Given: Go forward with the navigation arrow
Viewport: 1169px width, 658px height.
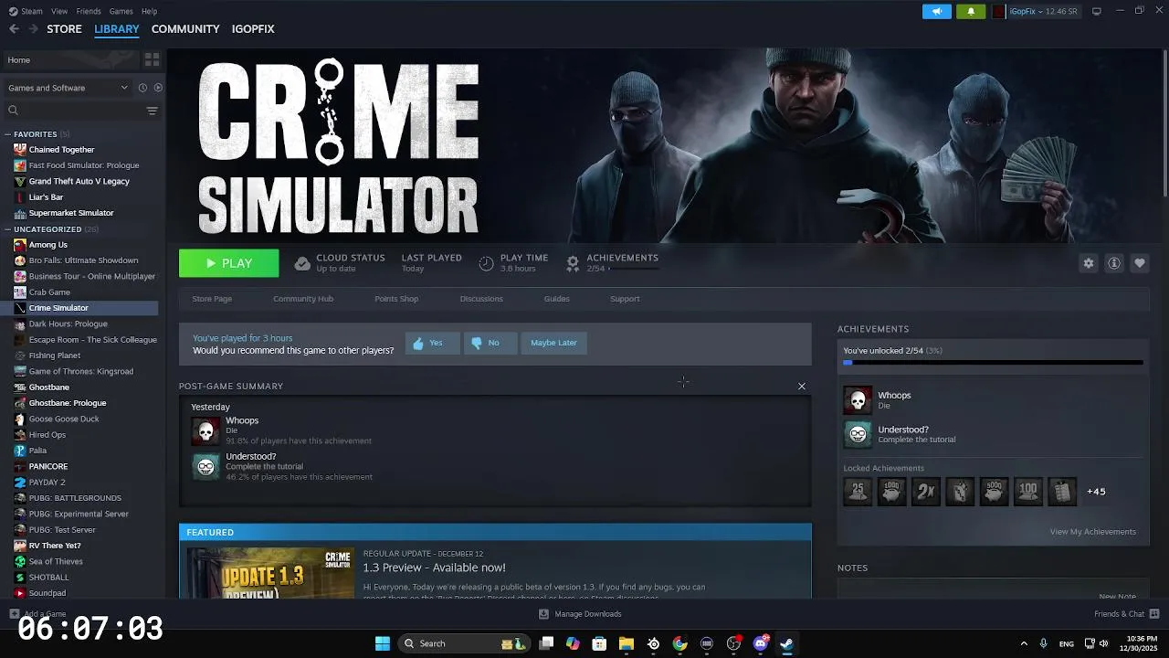Looking at the screenshot, I should 33,29.
